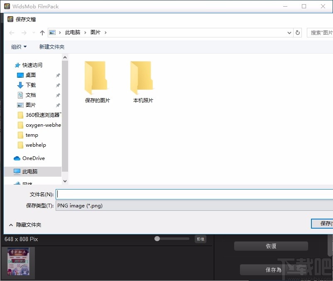Select the 文档 (Documents) sidebar entry
Viewport: 333px width, 281px height.
[x=29, y=95]
